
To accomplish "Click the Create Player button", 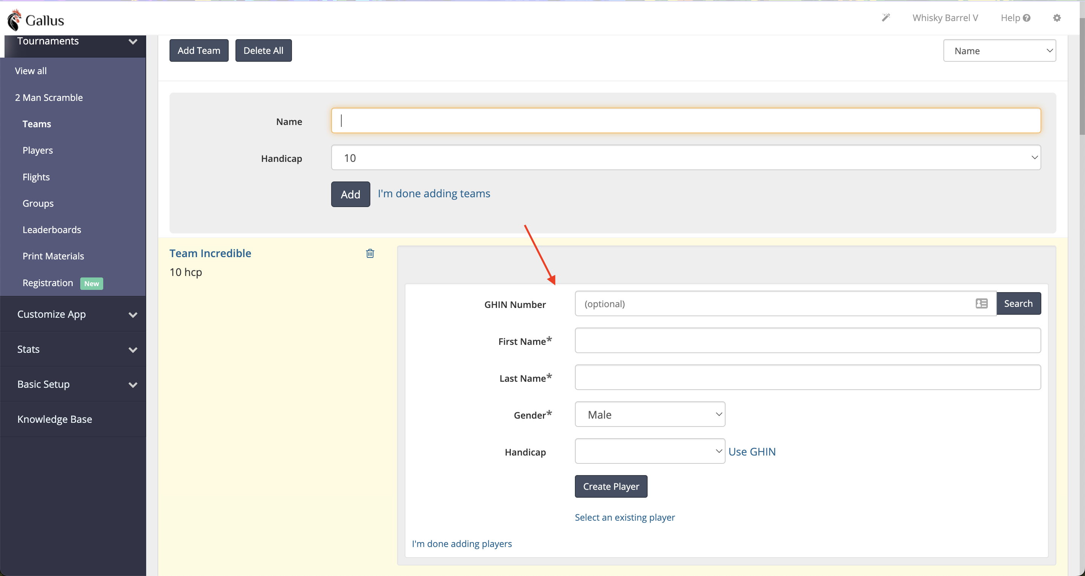I will click(611, 486).
